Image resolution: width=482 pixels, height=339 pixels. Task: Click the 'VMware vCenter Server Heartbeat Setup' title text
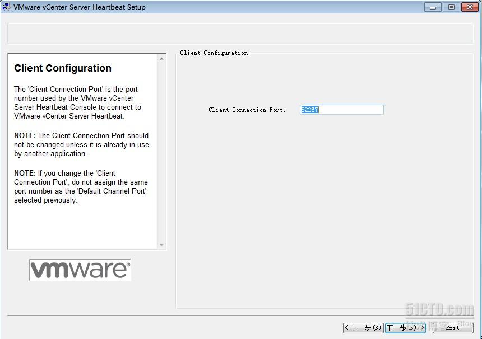[x=80, y=7]
